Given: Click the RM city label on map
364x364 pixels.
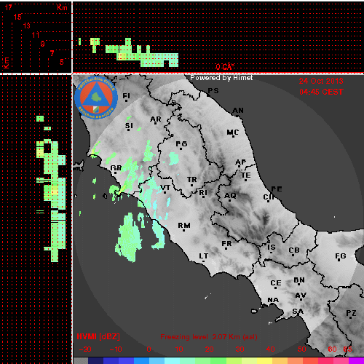Looking at the screenshot, I should click(x=184, y=226).
